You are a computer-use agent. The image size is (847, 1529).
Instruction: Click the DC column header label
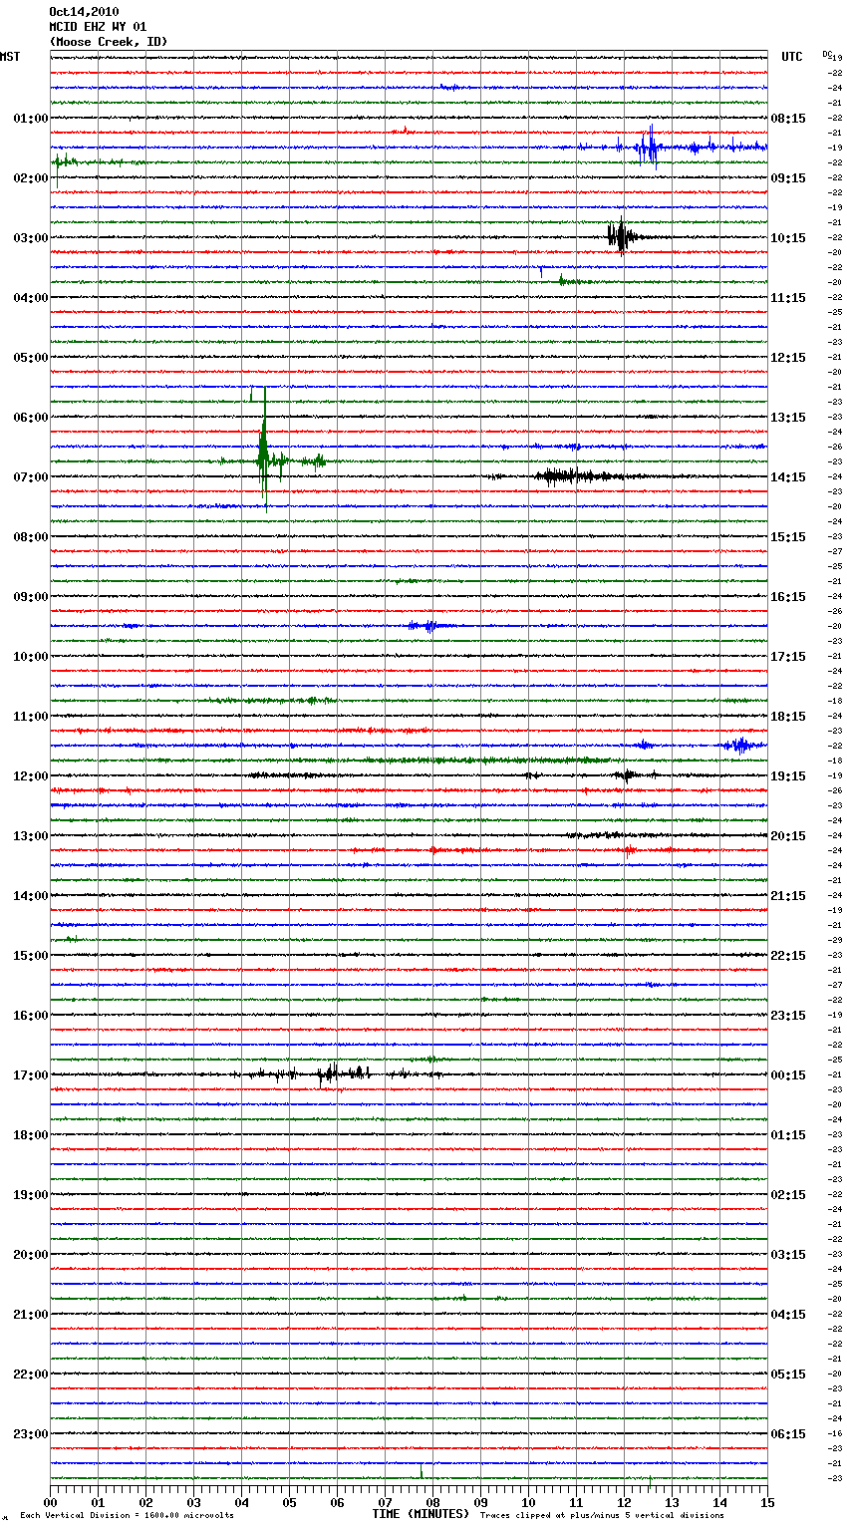(x=828, y=54)
